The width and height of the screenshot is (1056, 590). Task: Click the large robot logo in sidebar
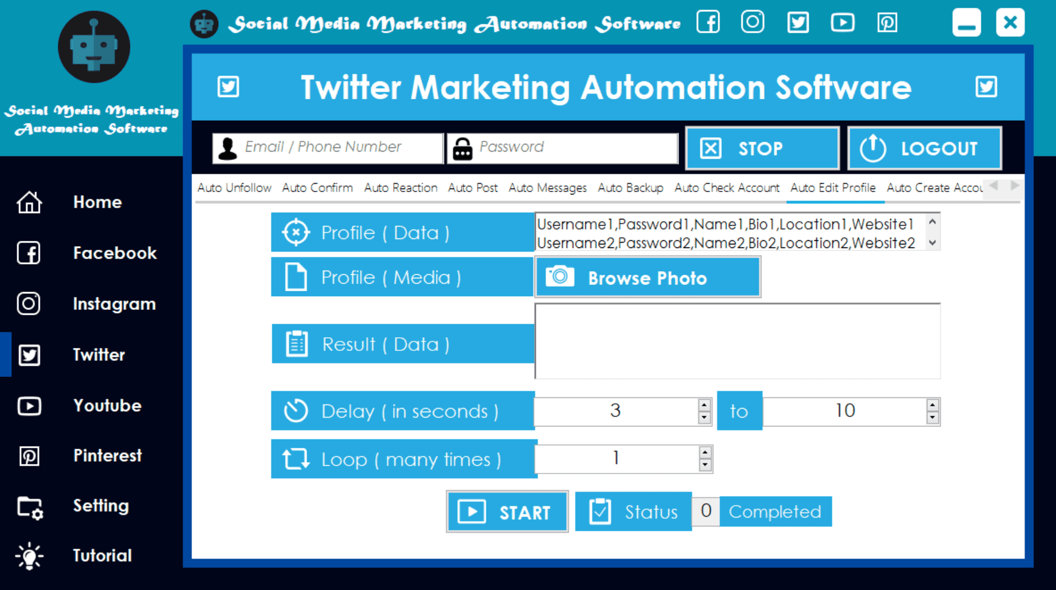click(x=94, y=46)
